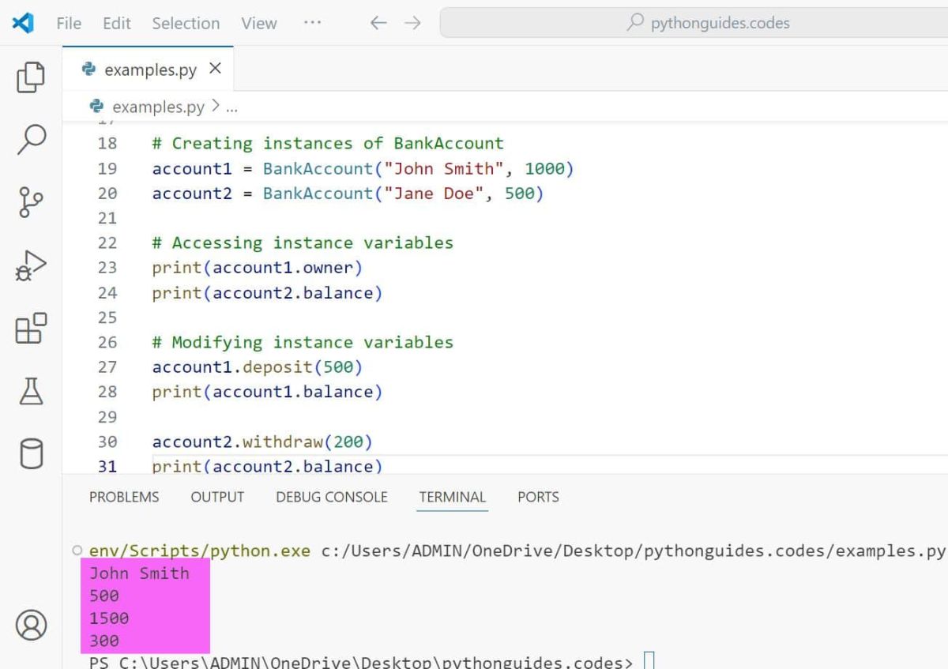This screenshot has width=948, height=669.
Task: Select the Search icon in activity bar
Action: (30, 137)
